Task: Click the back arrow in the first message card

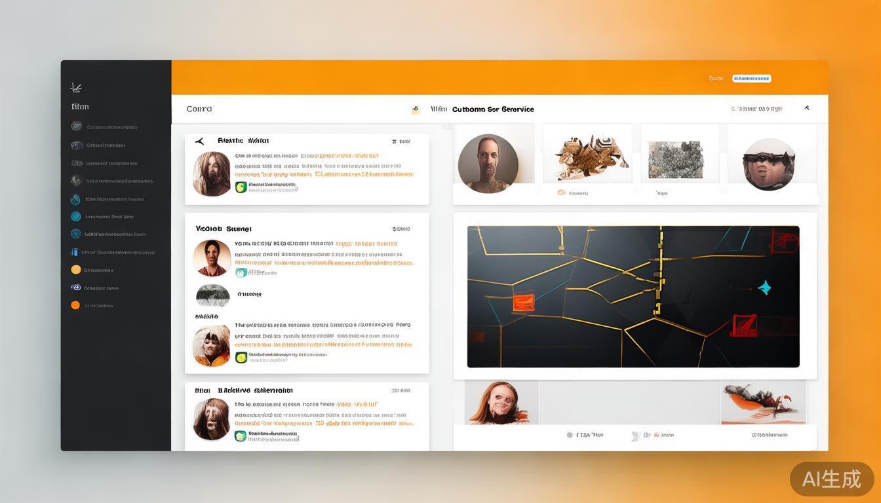Action: [x=199, y=141]
